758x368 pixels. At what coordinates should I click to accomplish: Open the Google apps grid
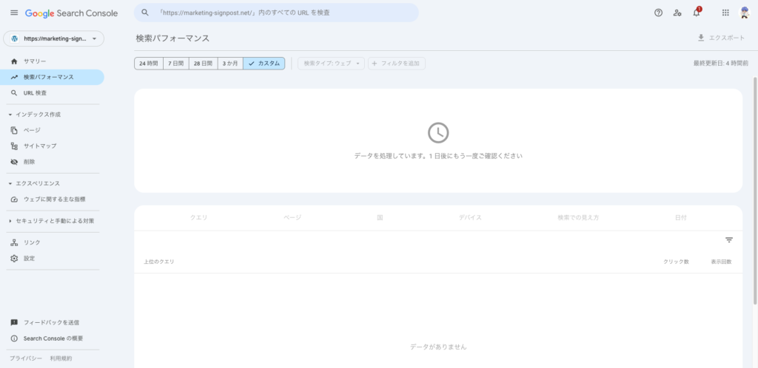pos(725,13)
